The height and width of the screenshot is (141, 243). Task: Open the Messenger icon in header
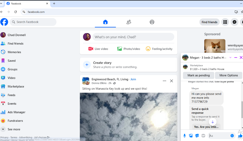pyautogui.click(x=234, y=22)
